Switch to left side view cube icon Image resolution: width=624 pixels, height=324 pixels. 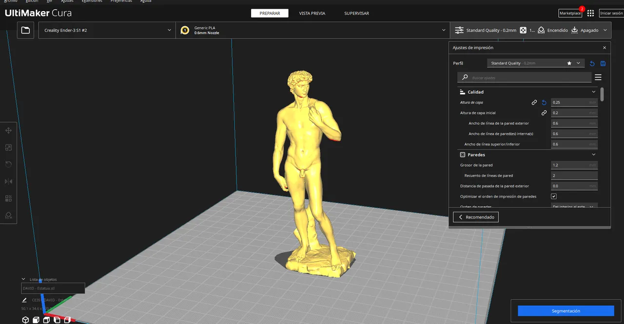[57, 320]
